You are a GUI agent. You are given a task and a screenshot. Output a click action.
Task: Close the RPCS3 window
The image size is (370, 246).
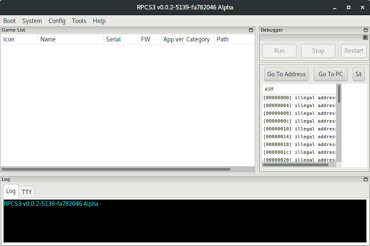point(363,7)
